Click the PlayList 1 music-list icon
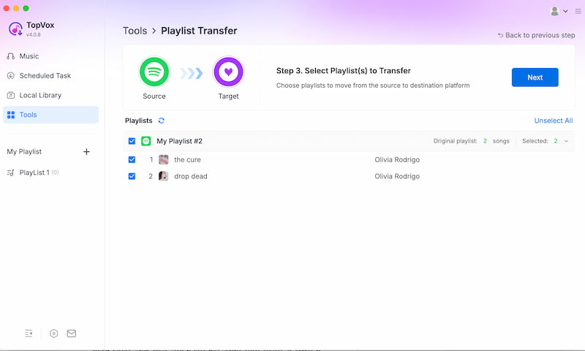The width and height of the screenshot is (585, 351). 10,173
